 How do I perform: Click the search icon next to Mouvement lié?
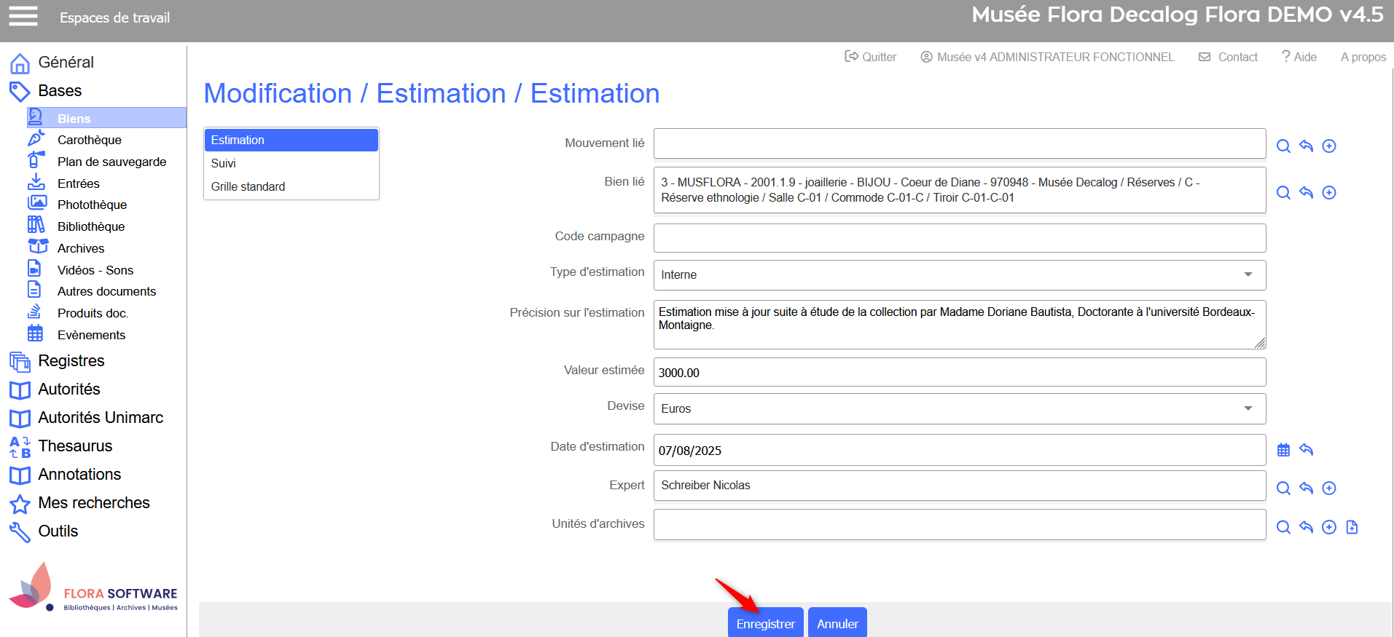pos(1283,146)
